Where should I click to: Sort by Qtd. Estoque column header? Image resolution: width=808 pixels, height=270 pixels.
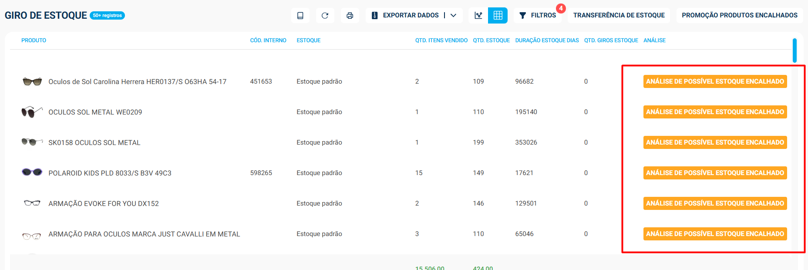pos(492,40)
